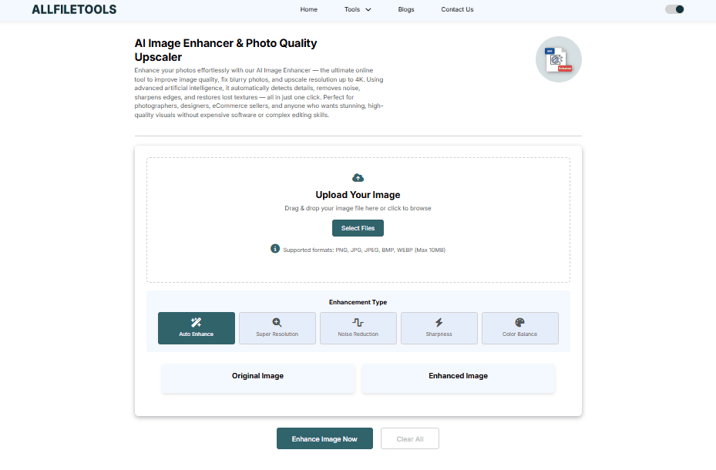Click the Clear All button
The image size is (716, 470).
click(x=409, y=438)
